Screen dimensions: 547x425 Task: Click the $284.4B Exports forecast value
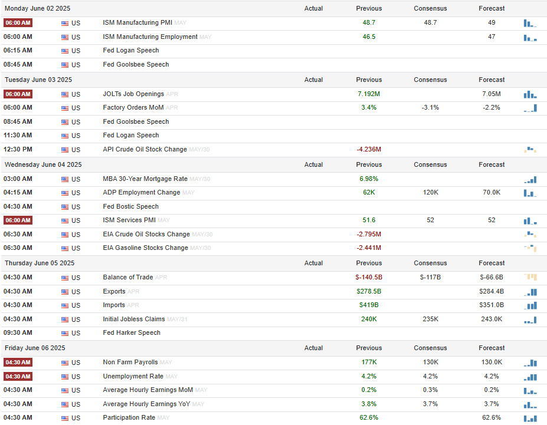coord(492,291)
